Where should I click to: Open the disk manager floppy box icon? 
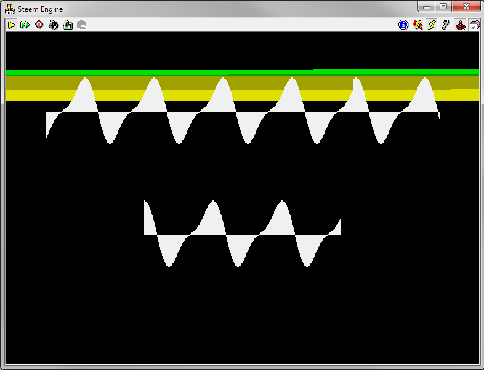[474, 25]
